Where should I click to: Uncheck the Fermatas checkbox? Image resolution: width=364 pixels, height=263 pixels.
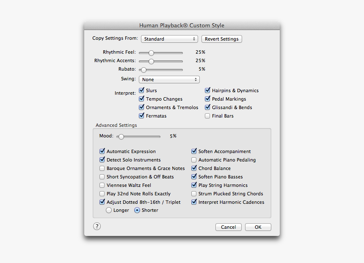141,116
